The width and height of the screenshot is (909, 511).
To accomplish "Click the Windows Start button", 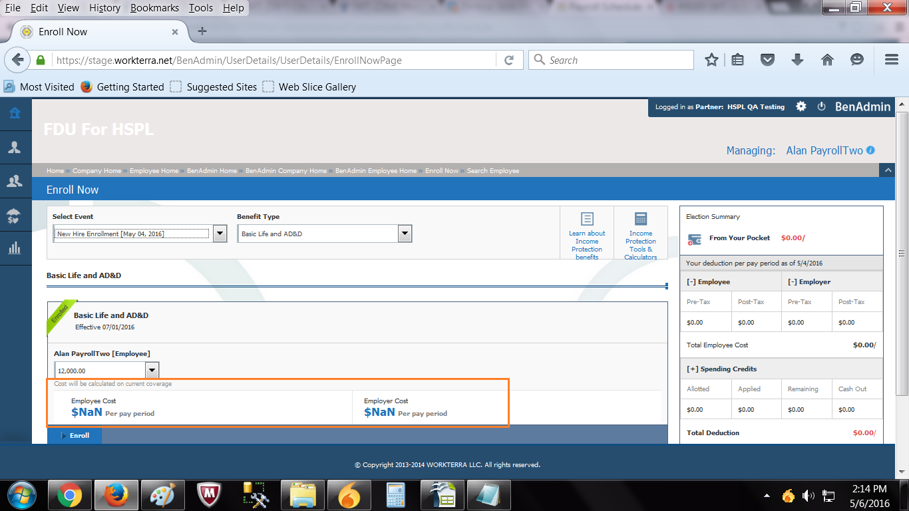I will point(22,495).
